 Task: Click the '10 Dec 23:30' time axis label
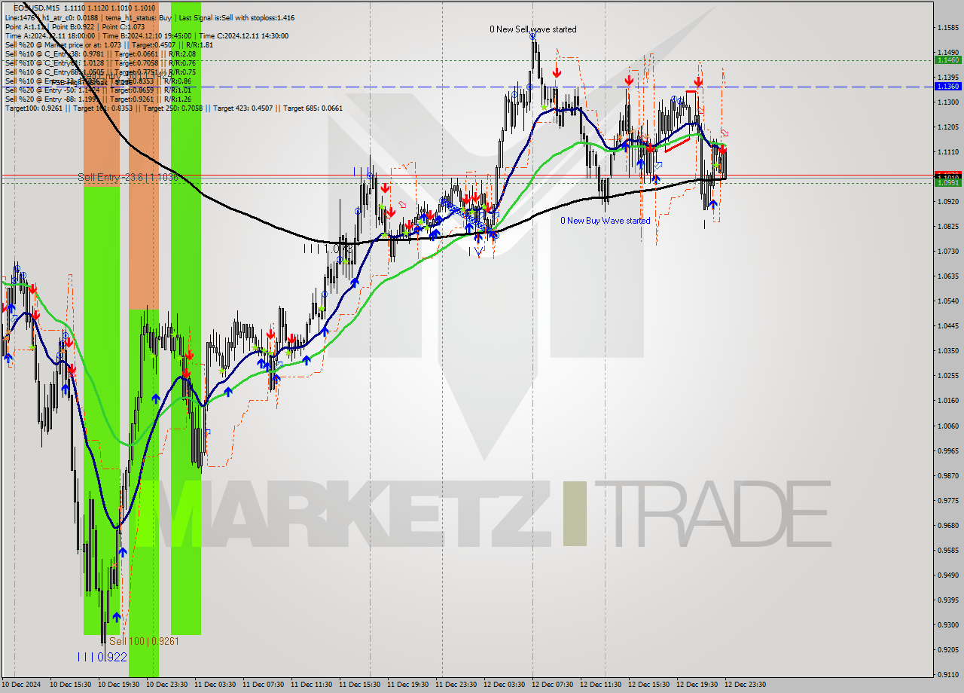pyautogui.click(x=167, y=685)
